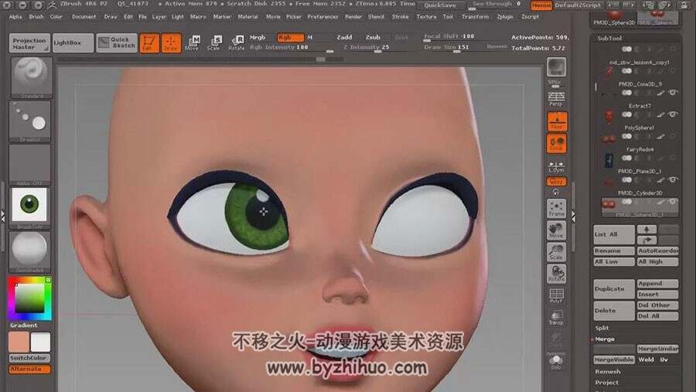This screenshot has width=696, height=392.
Task: Click the canvas Scale navigation icon
Action: click(x=556, y=252)
